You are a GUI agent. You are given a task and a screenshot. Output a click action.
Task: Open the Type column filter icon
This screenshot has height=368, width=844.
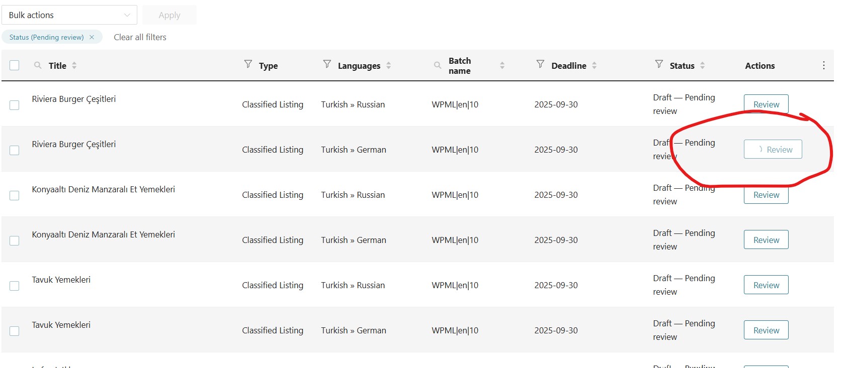click(x=248, y=64)
